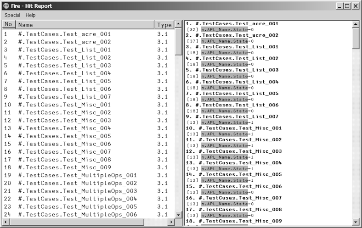Sort list by the Type column header

164,24
